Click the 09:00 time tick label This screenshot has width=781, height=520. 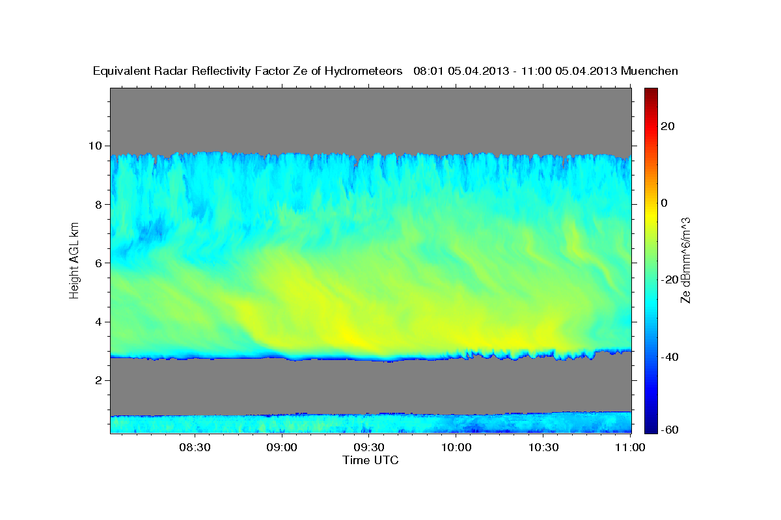282,447
